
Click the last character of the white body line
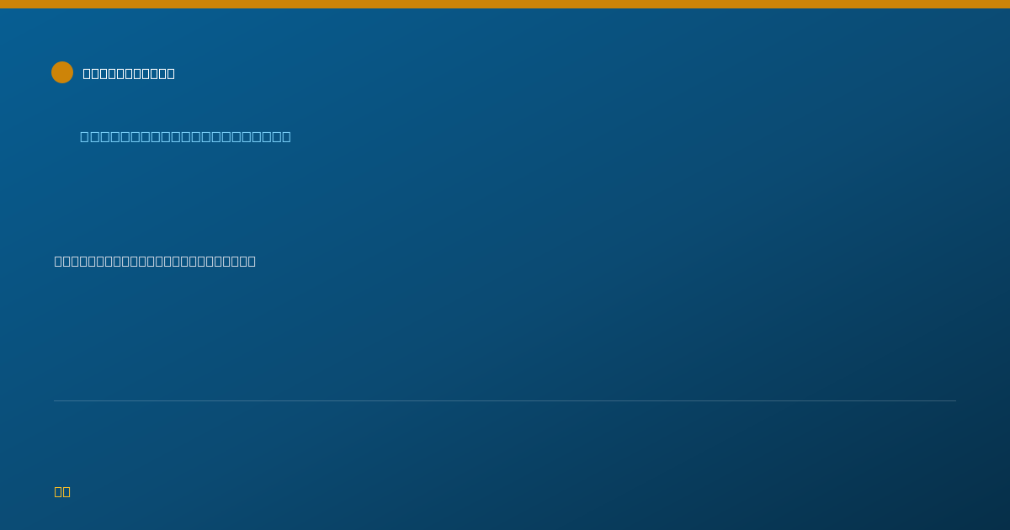point(252,261)
